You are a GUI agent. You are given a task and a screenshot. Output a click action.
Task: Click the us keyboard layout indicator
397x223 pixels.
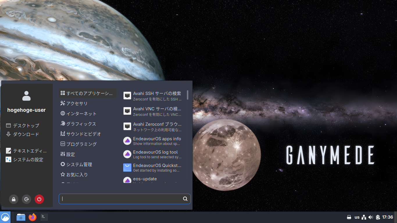coord(357,217)
